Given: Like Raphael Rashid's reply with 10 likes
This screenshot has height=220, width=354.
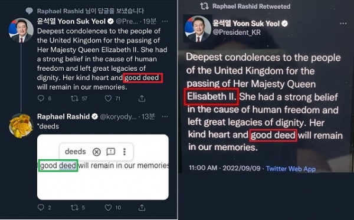Looking at the screenshot, I should [108, 208].
